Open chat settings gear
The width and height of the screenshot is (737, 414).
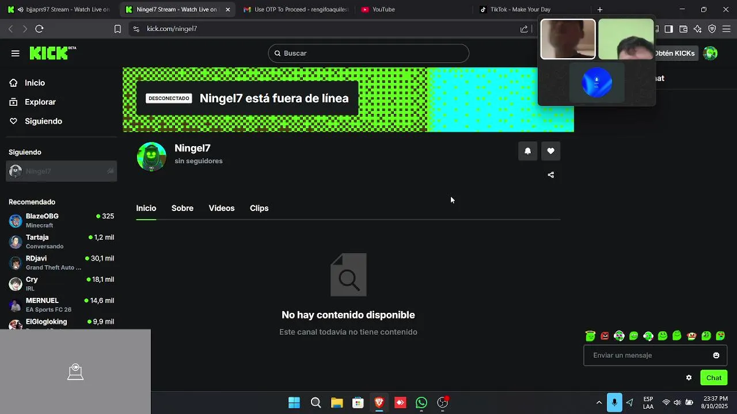pyautogui.click(x=689, y=378)
